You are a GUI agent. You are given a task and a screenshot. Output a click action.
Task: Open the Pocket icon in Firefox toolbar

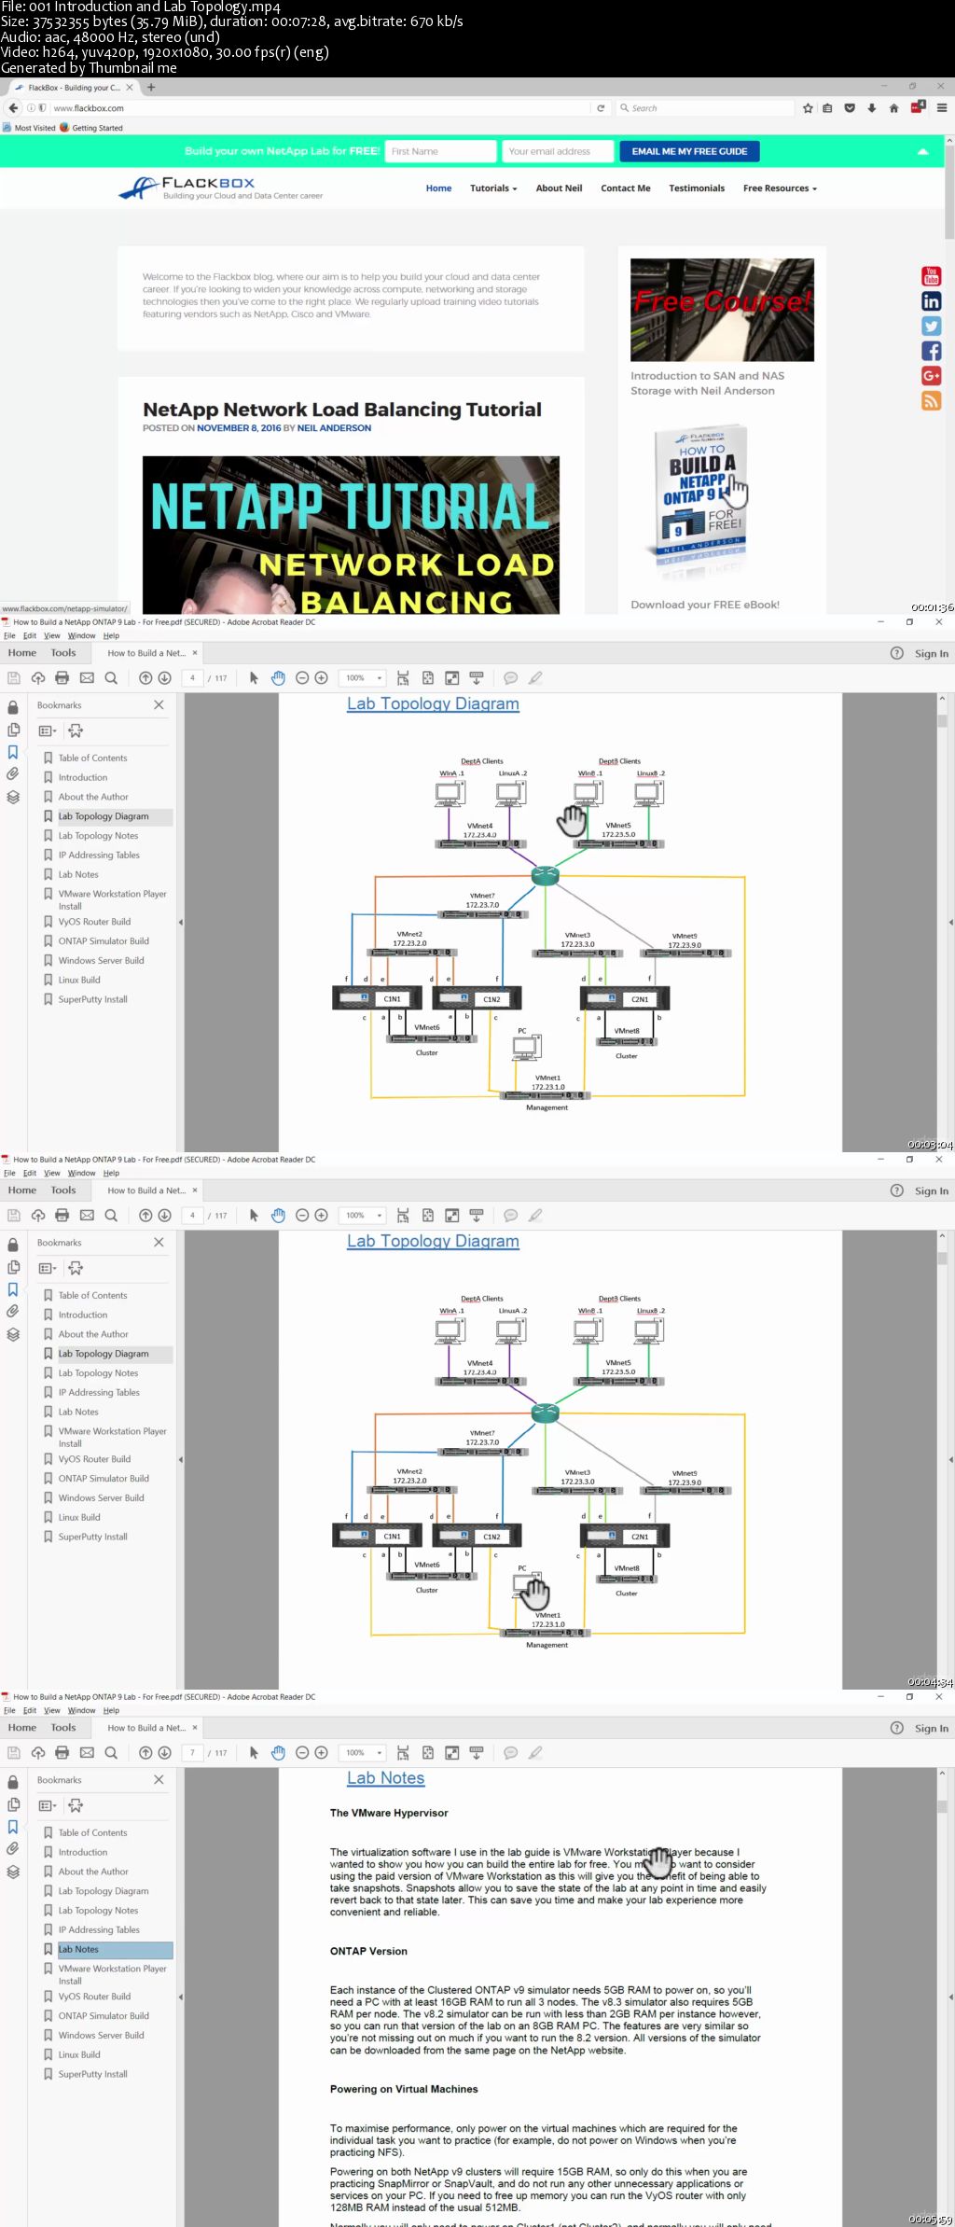(x=850, y=108)
